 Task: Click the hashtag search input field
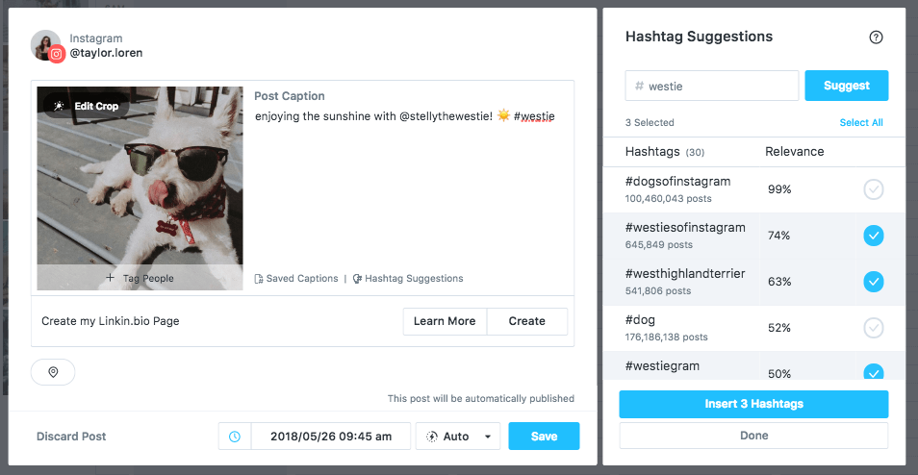(x=712, y=86)
